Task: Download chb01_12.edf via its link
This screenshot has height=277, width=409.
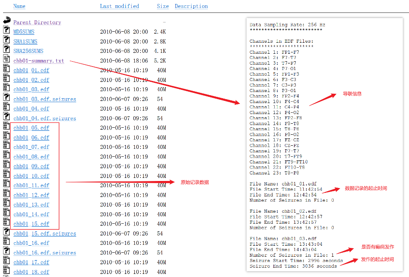Action: [x=31, y=195]
